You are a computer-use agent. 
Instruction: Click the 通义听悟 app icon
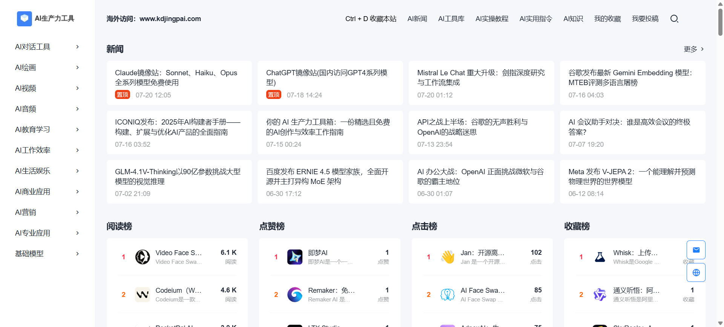(600, 295)
